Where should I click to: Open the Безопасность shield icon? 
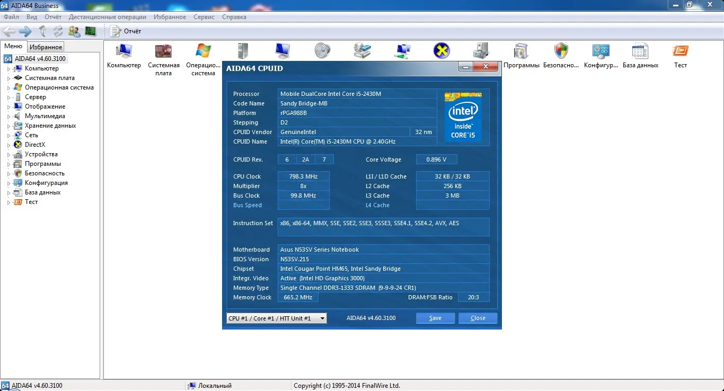561,50
